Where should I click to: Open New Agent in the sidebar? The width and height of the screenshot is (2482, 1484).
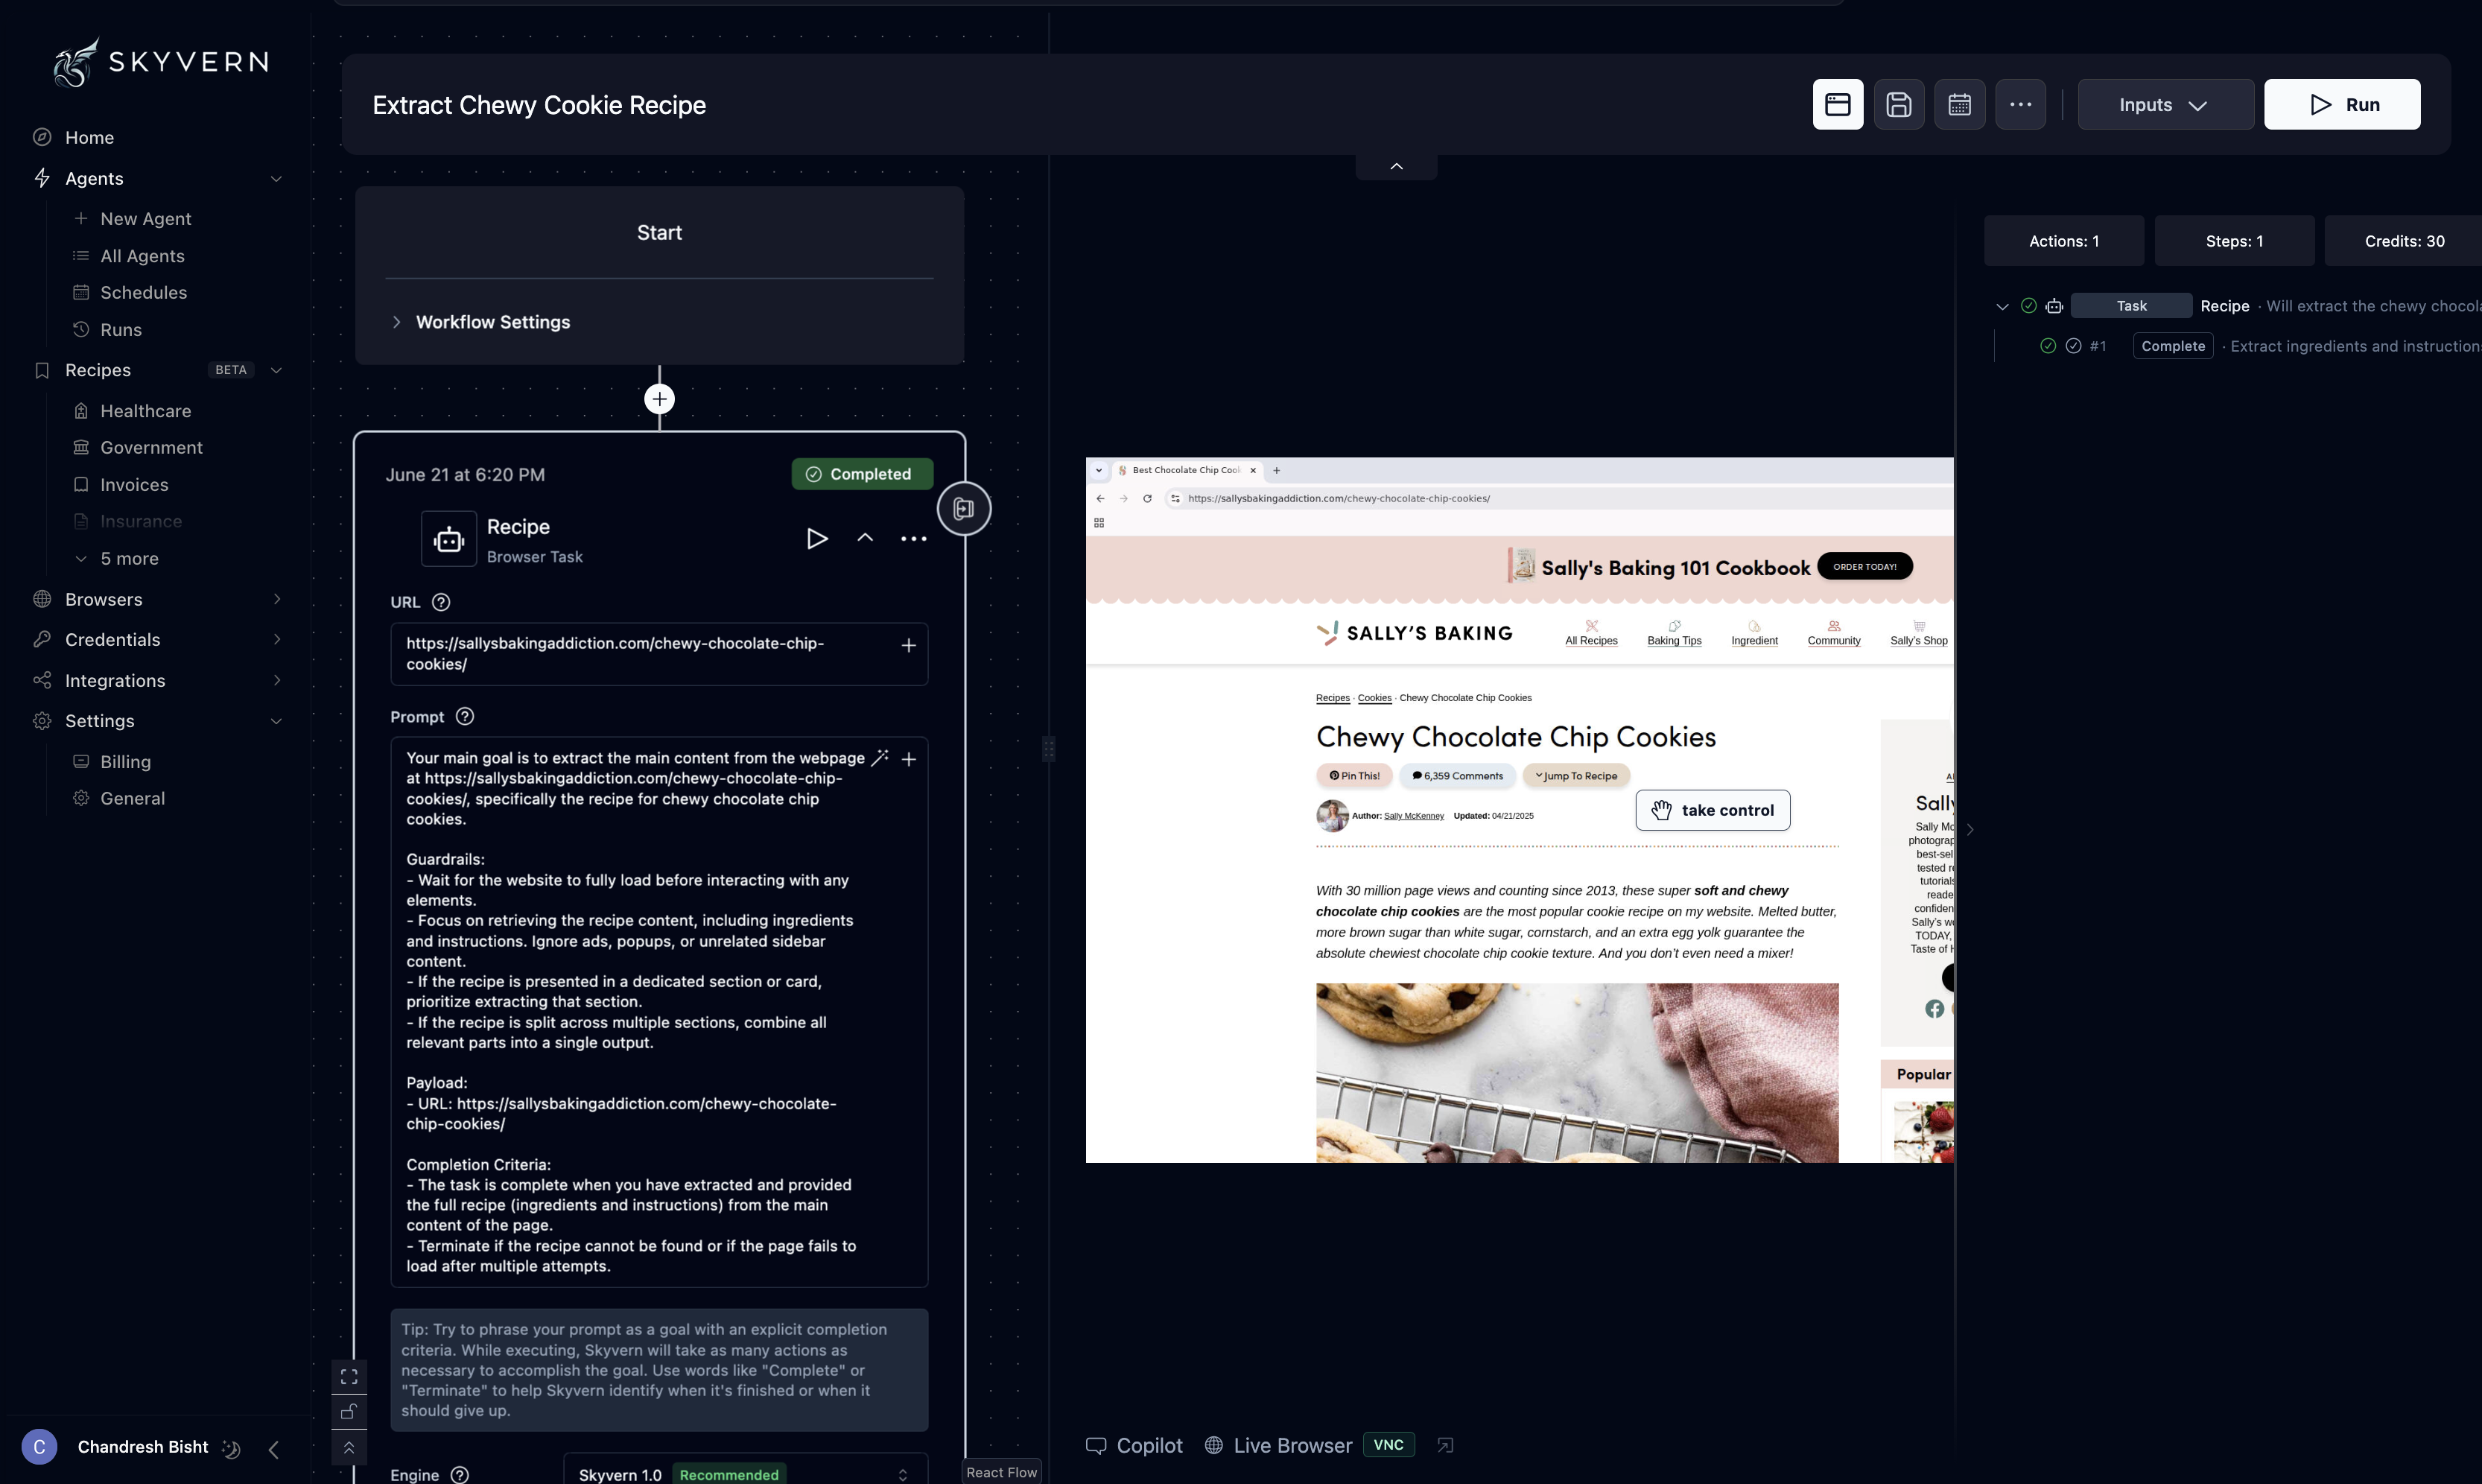[145, 219]
